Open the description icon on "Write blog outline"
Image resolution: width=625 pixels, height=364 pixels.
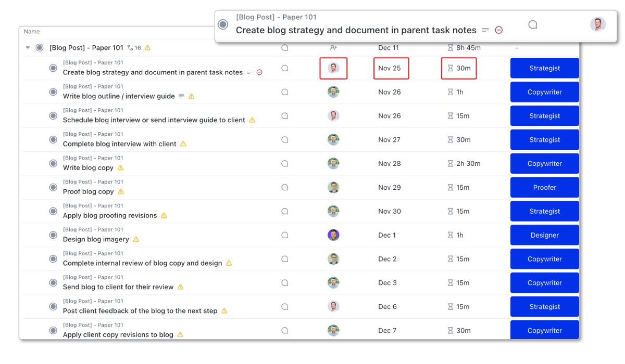(181, 96)
